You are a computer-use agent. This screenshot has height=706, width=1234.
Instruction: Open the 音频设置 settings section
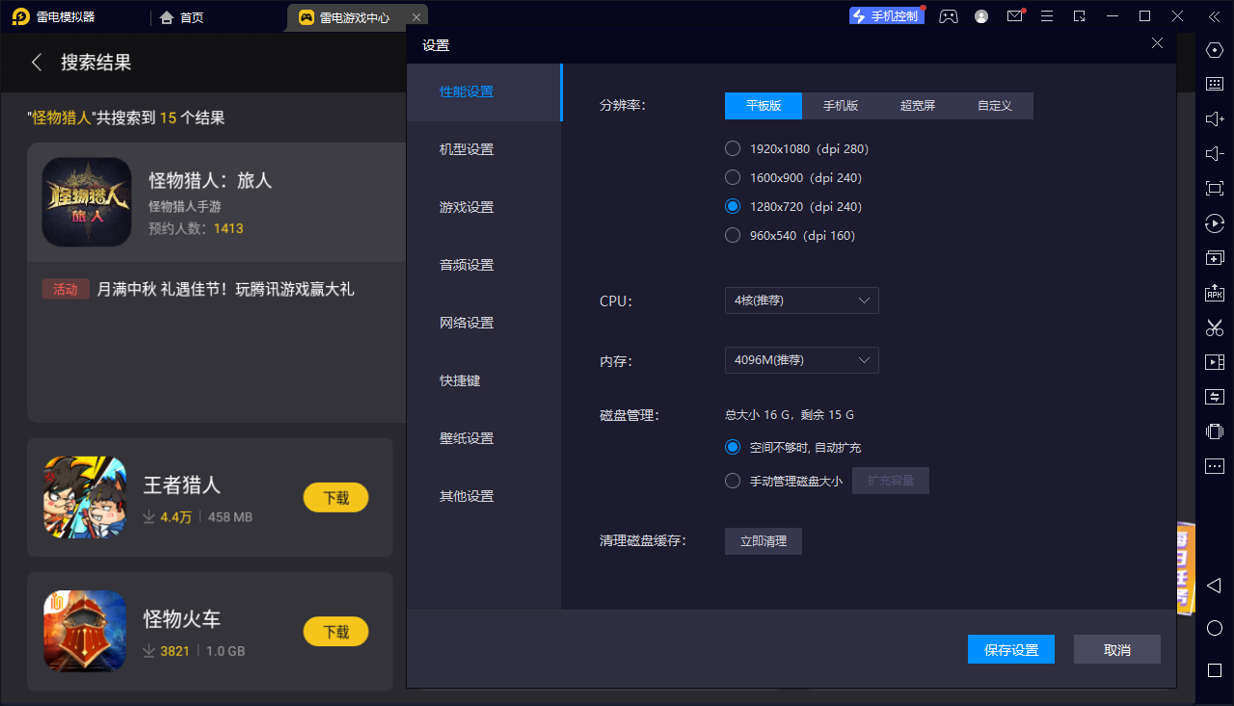point(483,266)
